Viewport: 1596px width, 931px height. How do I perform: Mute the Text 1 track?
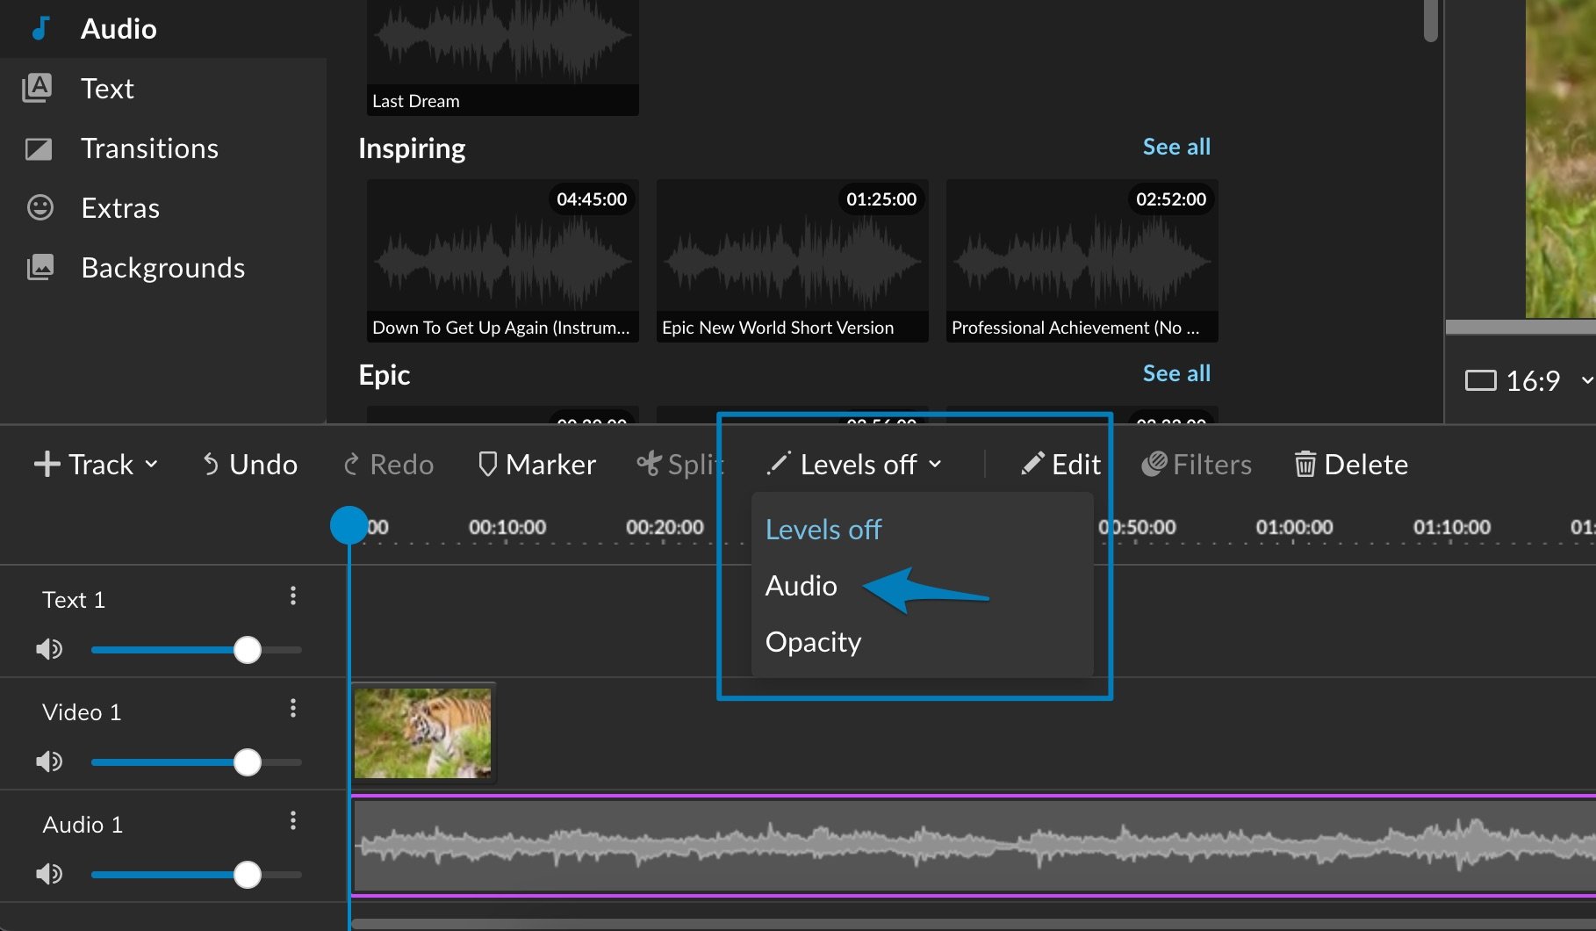pyautogui.click(x=50, y=649)
